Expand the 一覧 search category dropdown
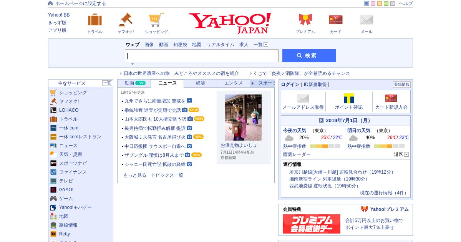This screenshot has width=461, height=242. coord(266,45)
